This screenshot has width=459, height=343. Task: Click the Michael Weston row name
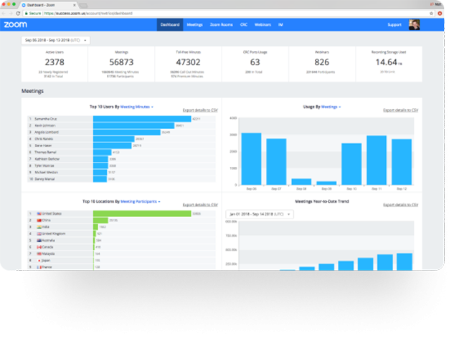(46, 173)
